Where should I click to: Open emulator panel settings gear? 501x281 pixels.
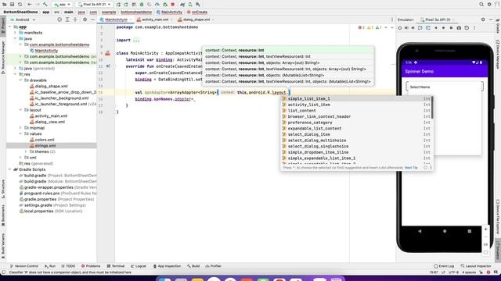[483, 20]
